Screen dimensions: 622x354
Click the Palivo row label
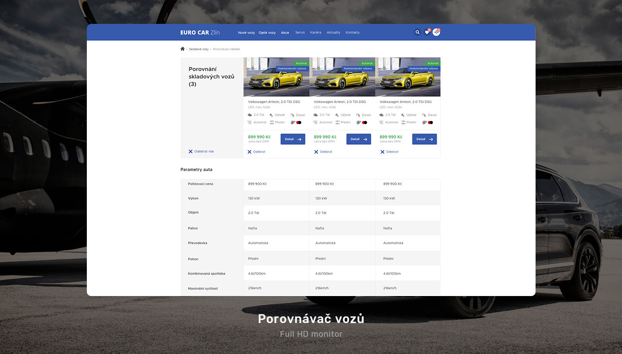[193, 228]
